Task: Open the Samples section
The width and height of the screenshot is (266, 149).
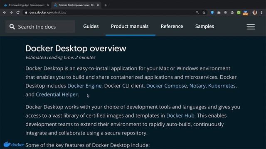Action: pos(204,26)
